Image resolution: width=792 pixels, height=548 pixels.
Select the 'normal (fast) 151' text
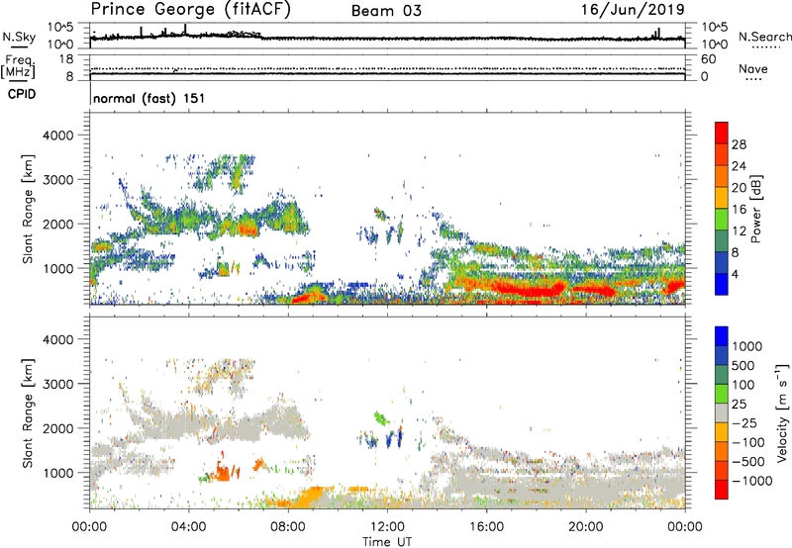[x=149, y=98]
